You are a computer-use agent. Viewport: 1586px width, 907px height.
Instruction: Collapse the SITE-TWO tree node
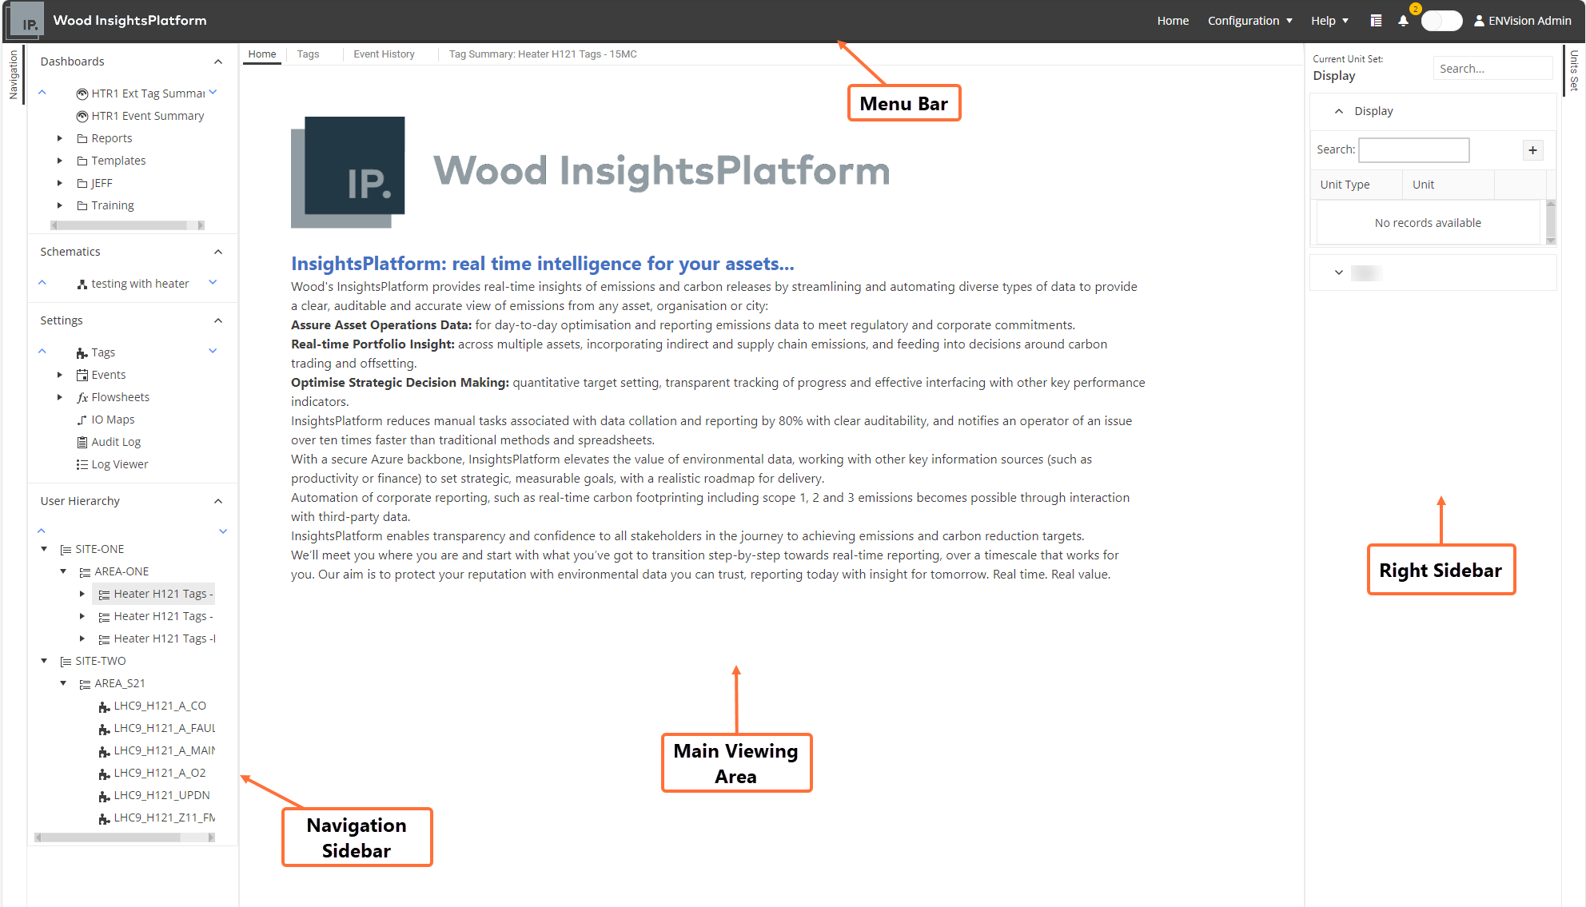point(44,661)
